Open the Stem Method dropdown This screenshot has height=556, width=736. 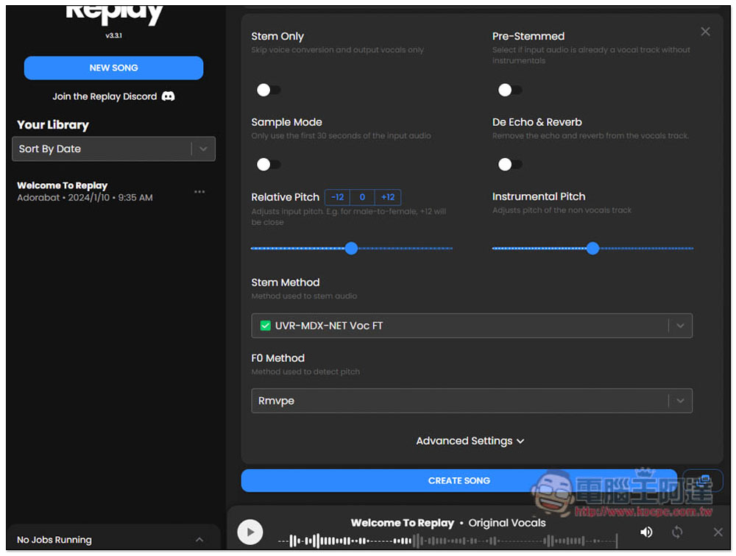[472, 326]
